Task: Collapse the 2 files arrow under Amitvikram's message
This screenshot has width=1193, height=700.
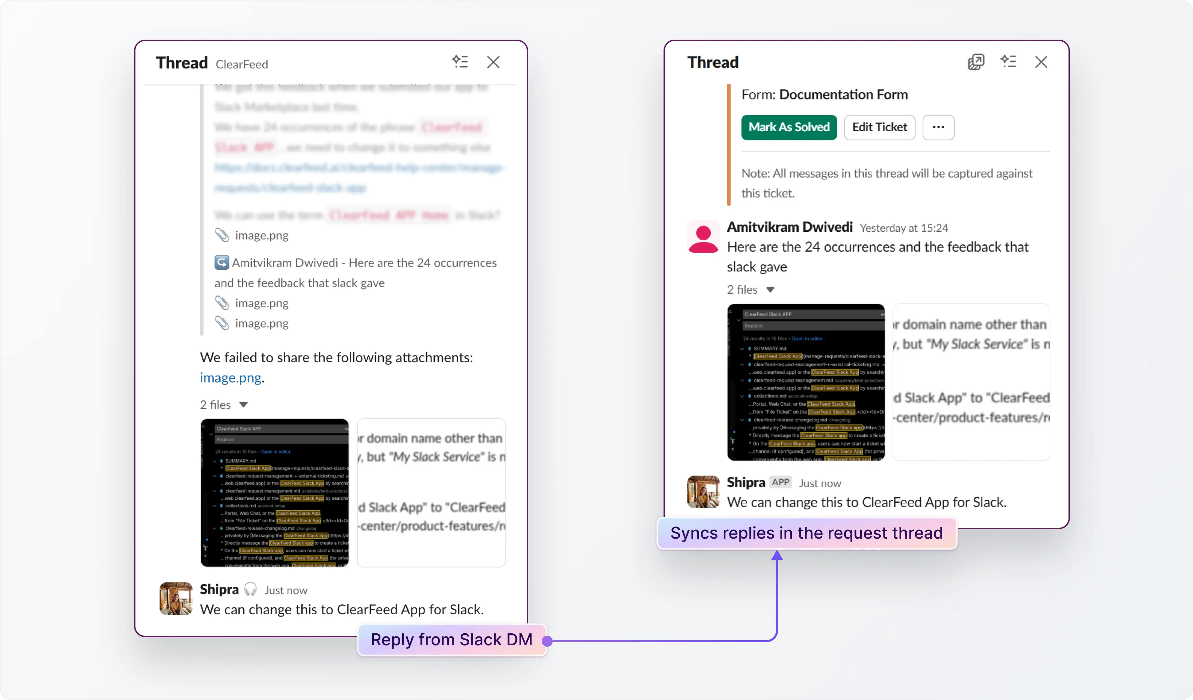Action: (x=770, y=290)
